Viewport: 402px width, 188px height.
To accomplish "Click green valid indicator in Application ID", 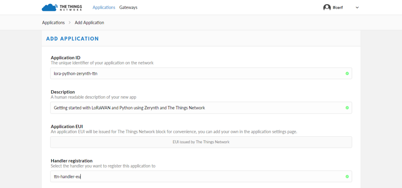I will (x=347, y=73).
